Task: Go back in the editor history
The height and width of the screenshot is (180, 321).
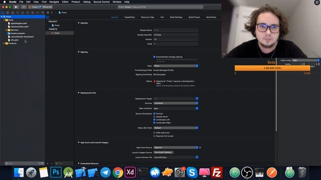Action: click(52, 12)
